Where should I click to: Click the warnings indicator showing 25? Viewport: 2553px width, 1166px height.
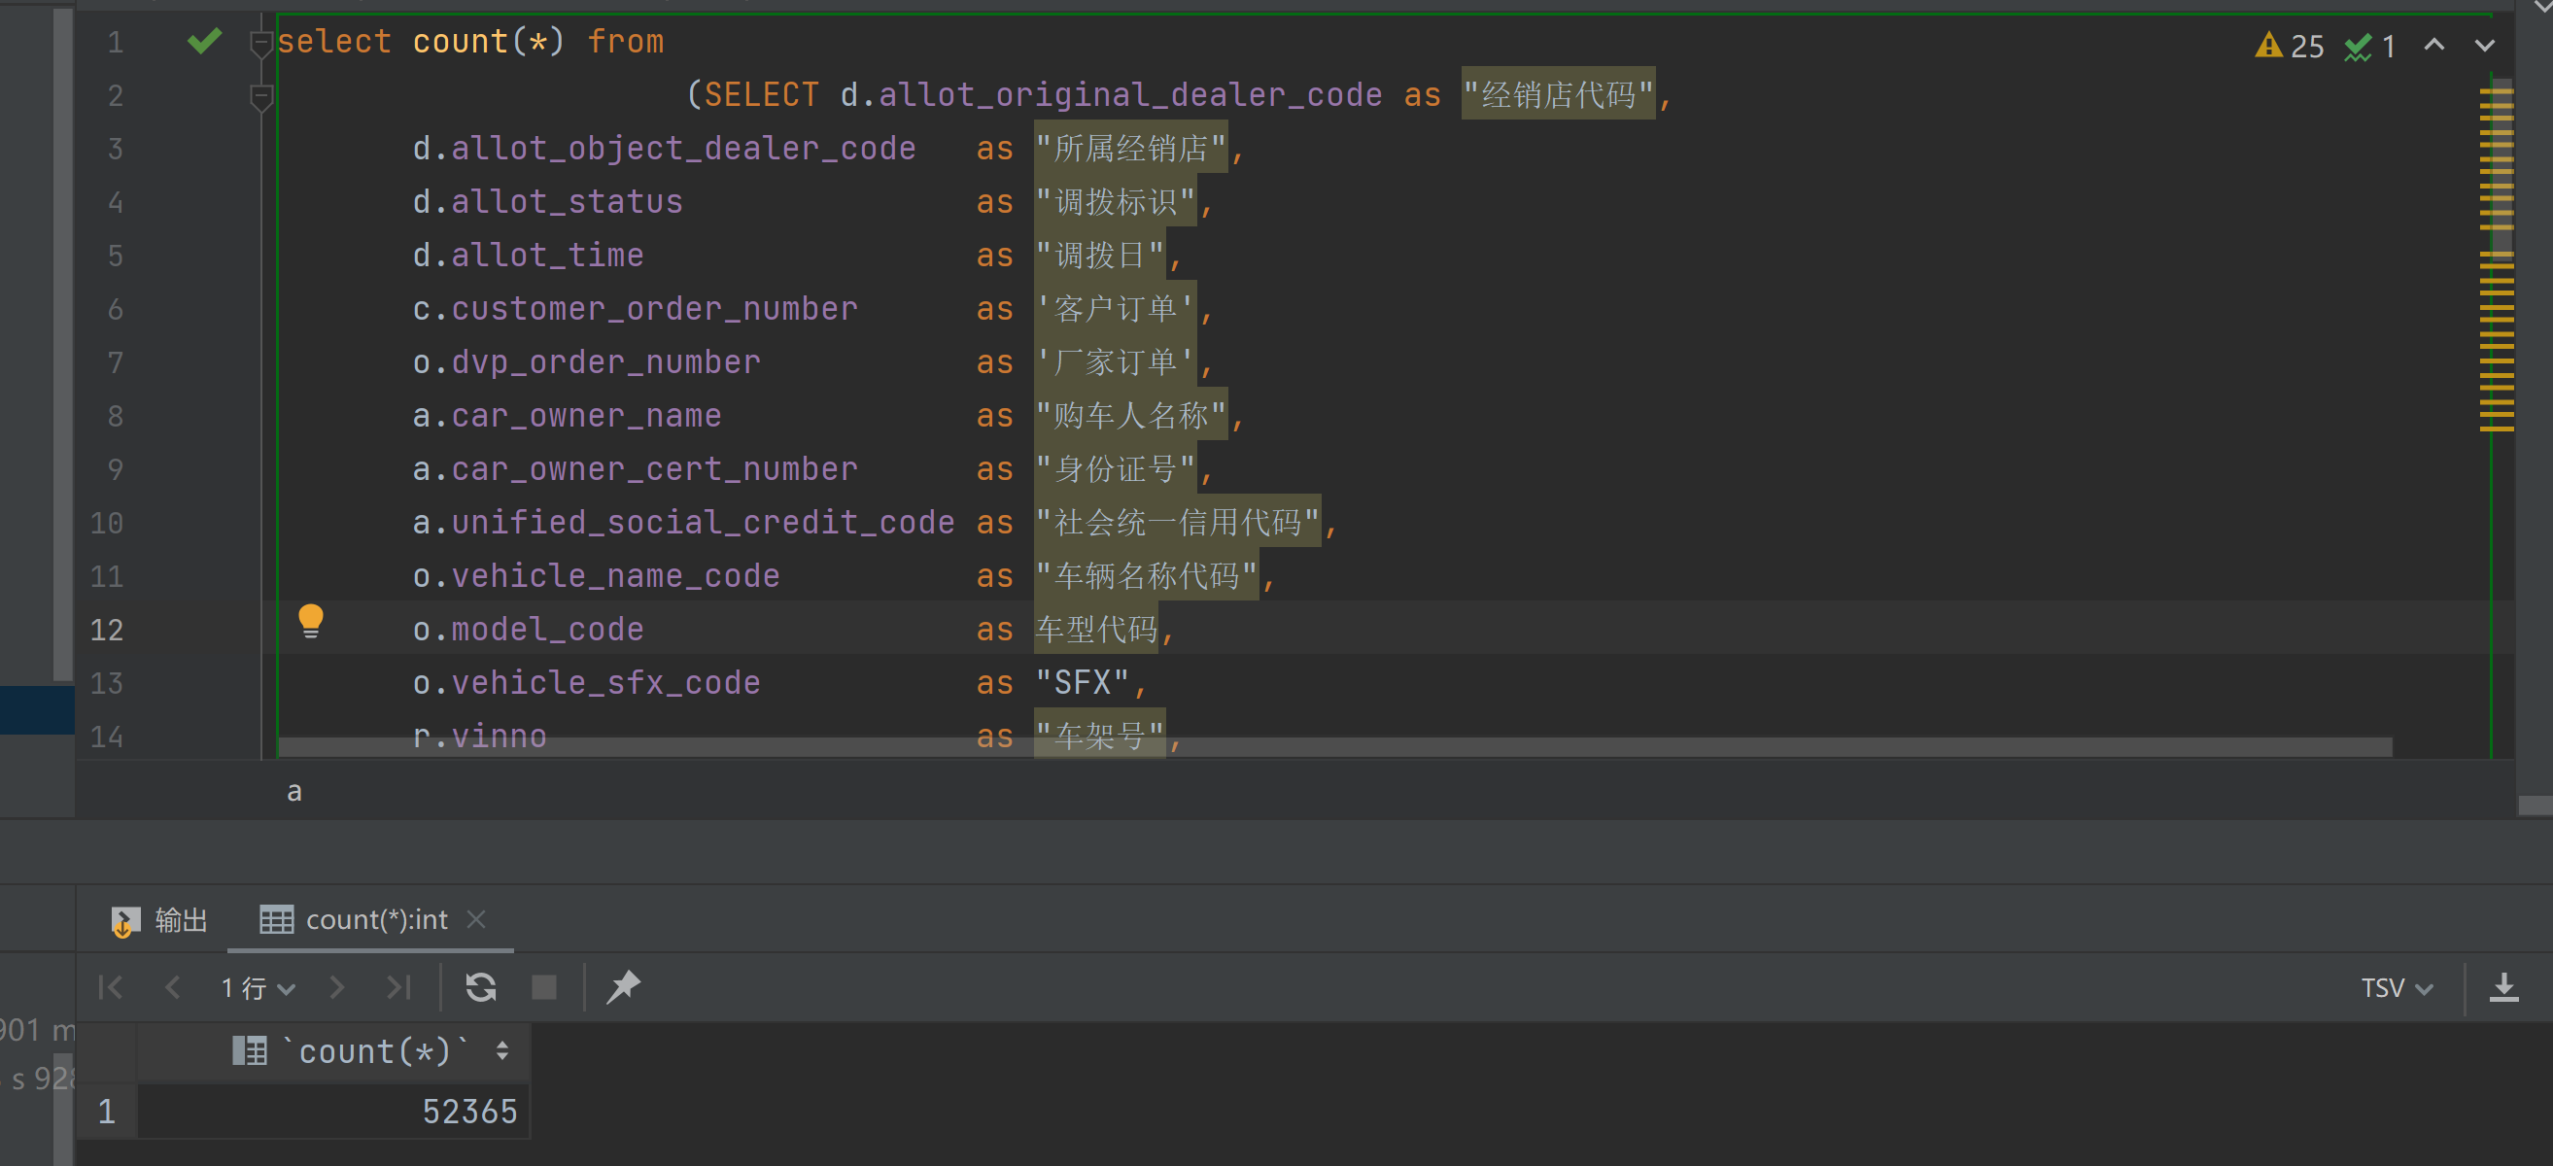(2289, 46)
